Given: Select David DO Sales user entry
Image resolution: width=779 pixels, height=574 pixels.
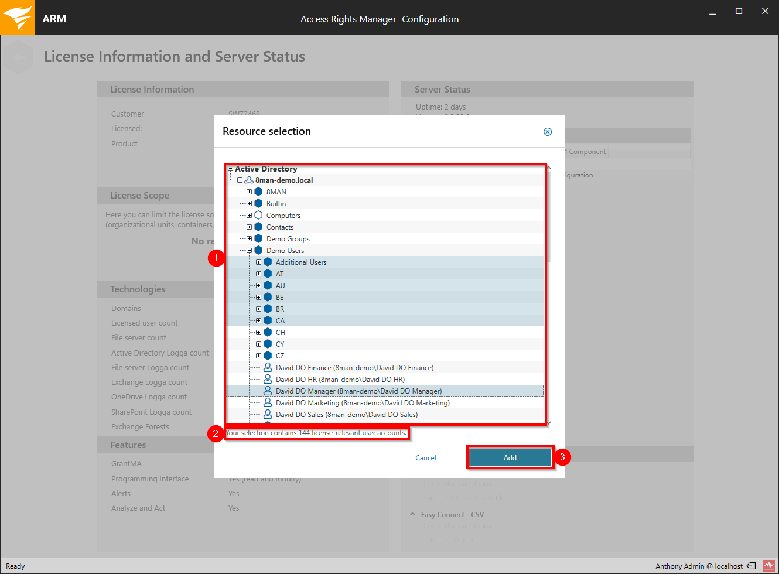Looking at the screenshot, I should pos(347,415).
